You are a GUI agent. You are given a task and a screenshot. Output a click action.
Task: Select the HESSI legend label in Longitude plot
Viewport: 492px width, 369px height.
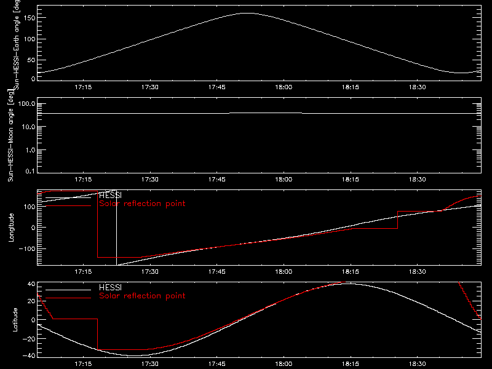[x=110, y=195]
